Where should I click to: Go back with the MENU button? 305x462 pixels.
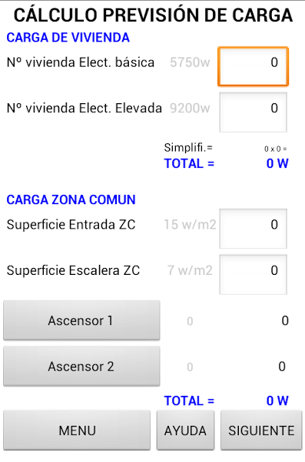[77, 430]
